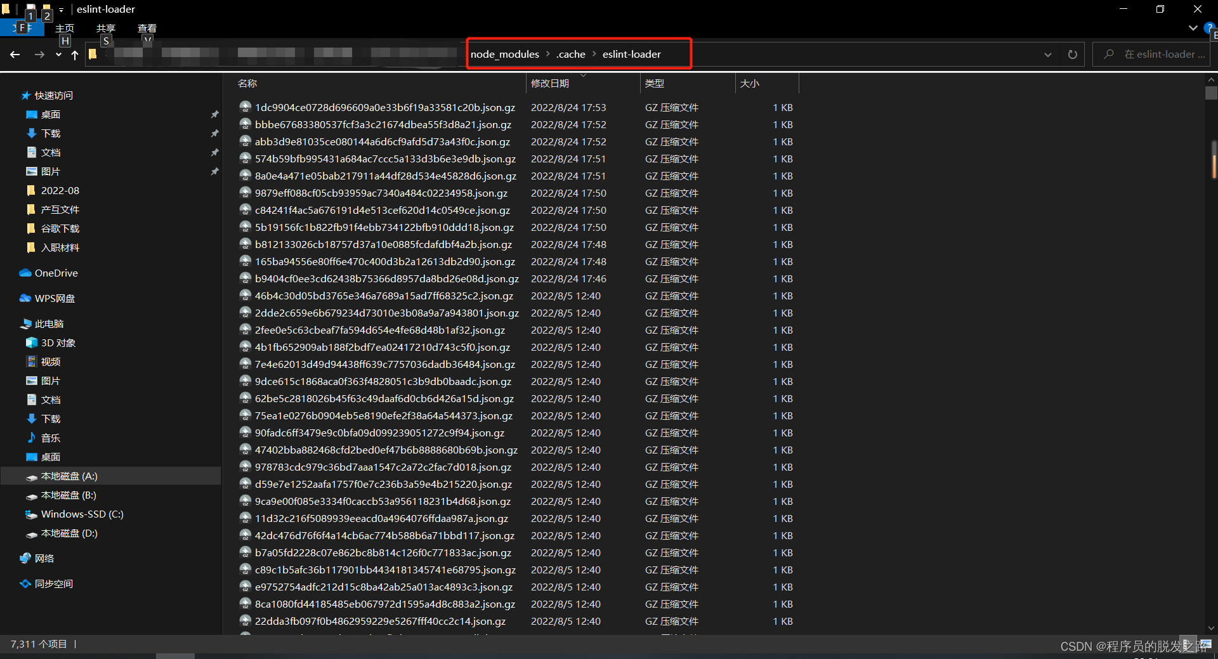Click gz icon of 90fadc6ff3479e9c0bfa09d099239051272c9f94.json.gz
This screenshot has height=659, width=1218.
pyautogui.click(x=245, y=432)
